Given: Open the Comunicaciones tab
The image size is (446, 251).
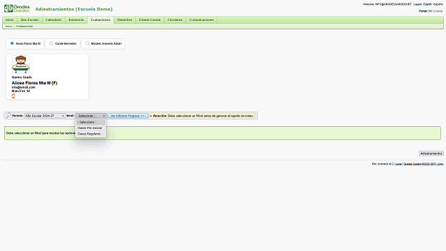Looking at the screenshot, I should pyautogui.click(x=201, y=20).
